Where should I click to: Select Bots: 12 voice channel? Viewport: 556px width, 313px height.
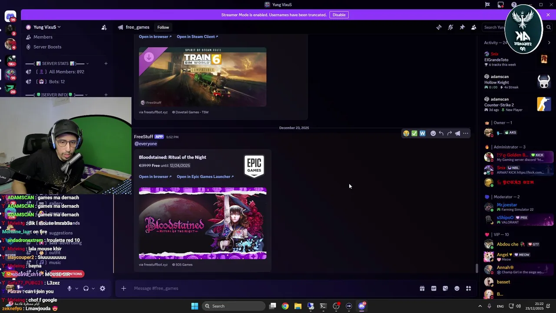(56, 82)
